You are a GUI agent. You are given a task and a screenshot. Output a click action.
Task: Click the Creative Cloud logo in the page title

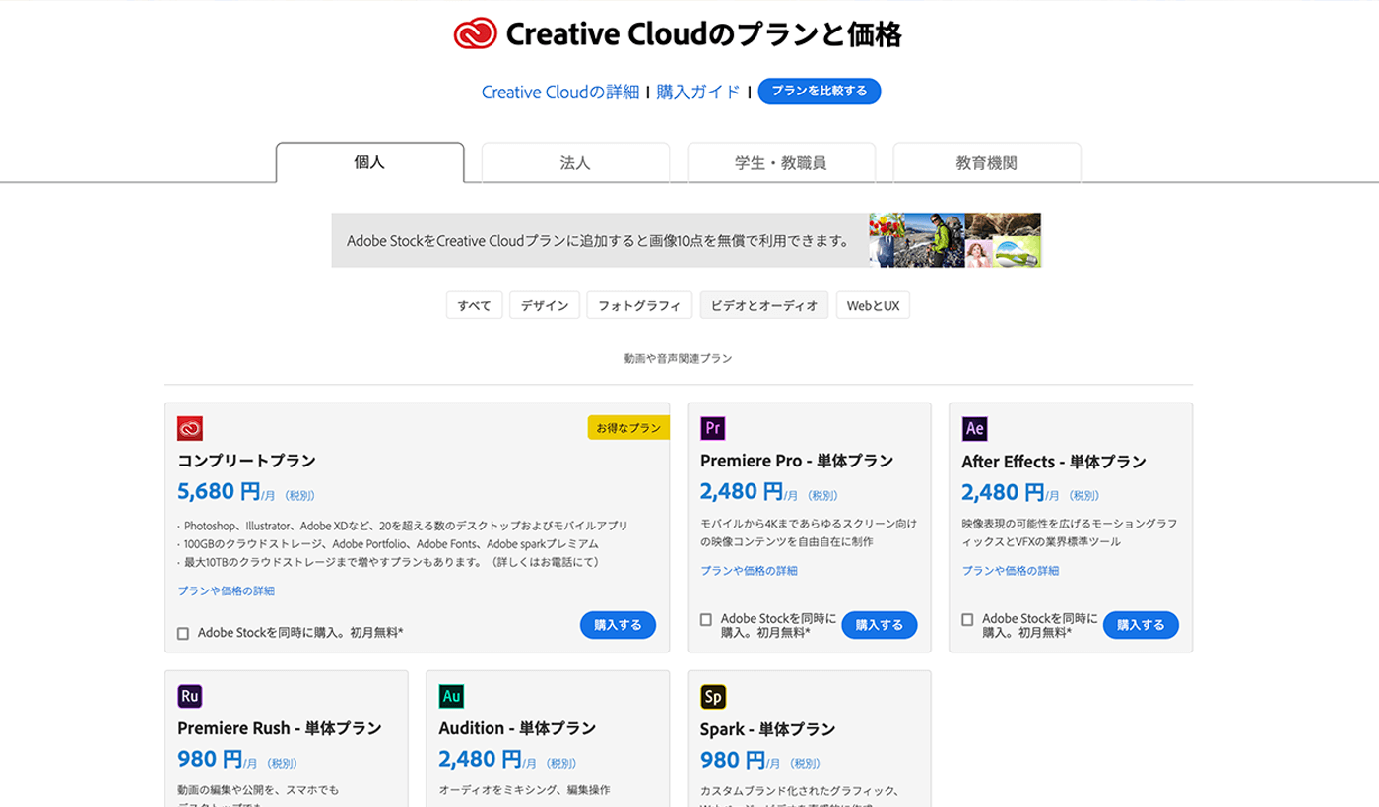(475, 34)
